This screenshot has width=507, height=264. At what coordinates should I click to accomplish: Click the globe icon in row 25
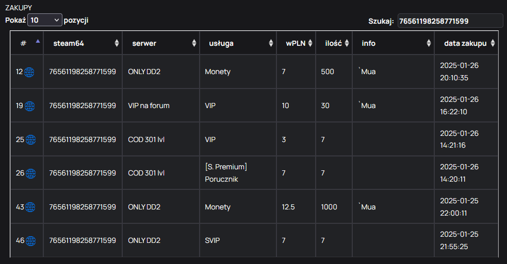[31, 140]
